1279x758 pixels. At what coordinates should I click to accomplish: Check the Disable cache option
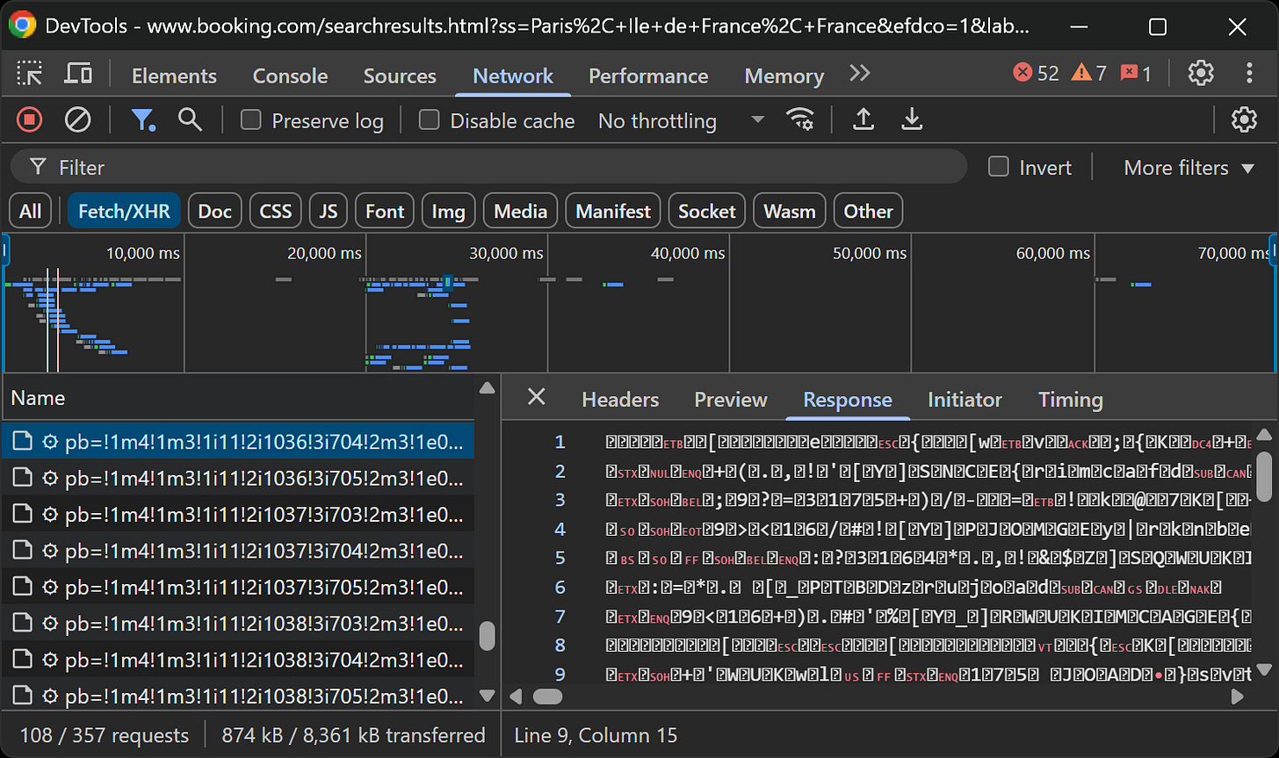[x=430, y=120]
